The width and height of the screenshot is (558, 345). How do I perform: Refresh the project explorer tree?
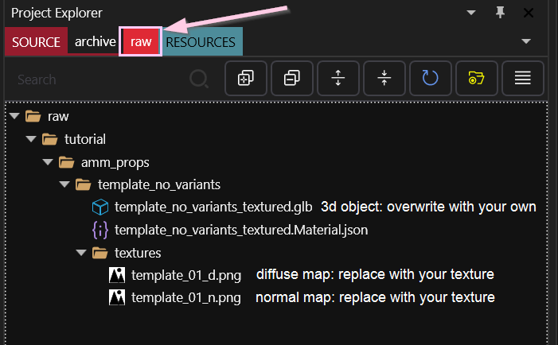(431, 78)
